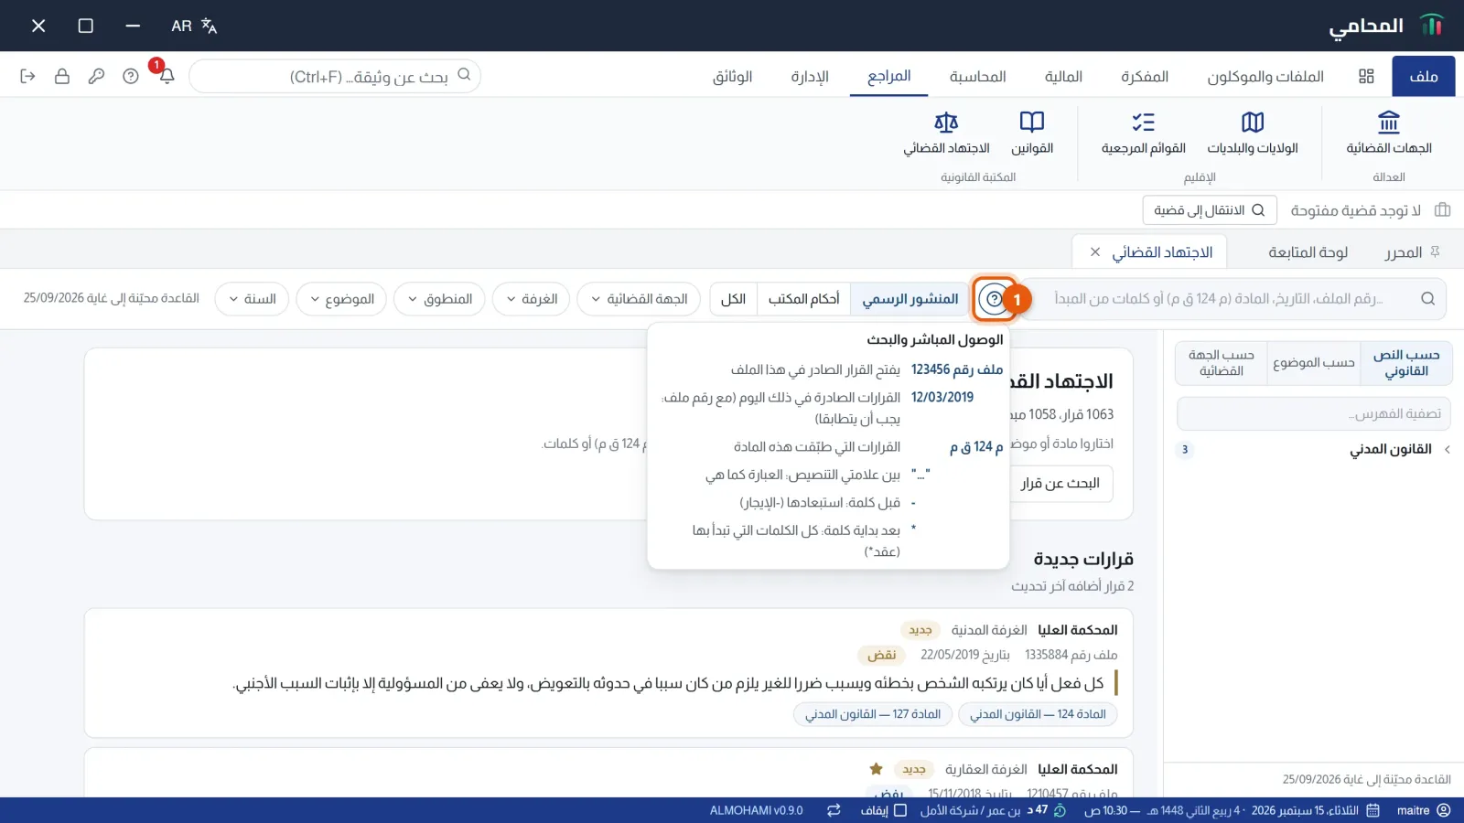Click the calendar icon in status bar
Screen dimensions: 1464x823
click(1373, 810)
